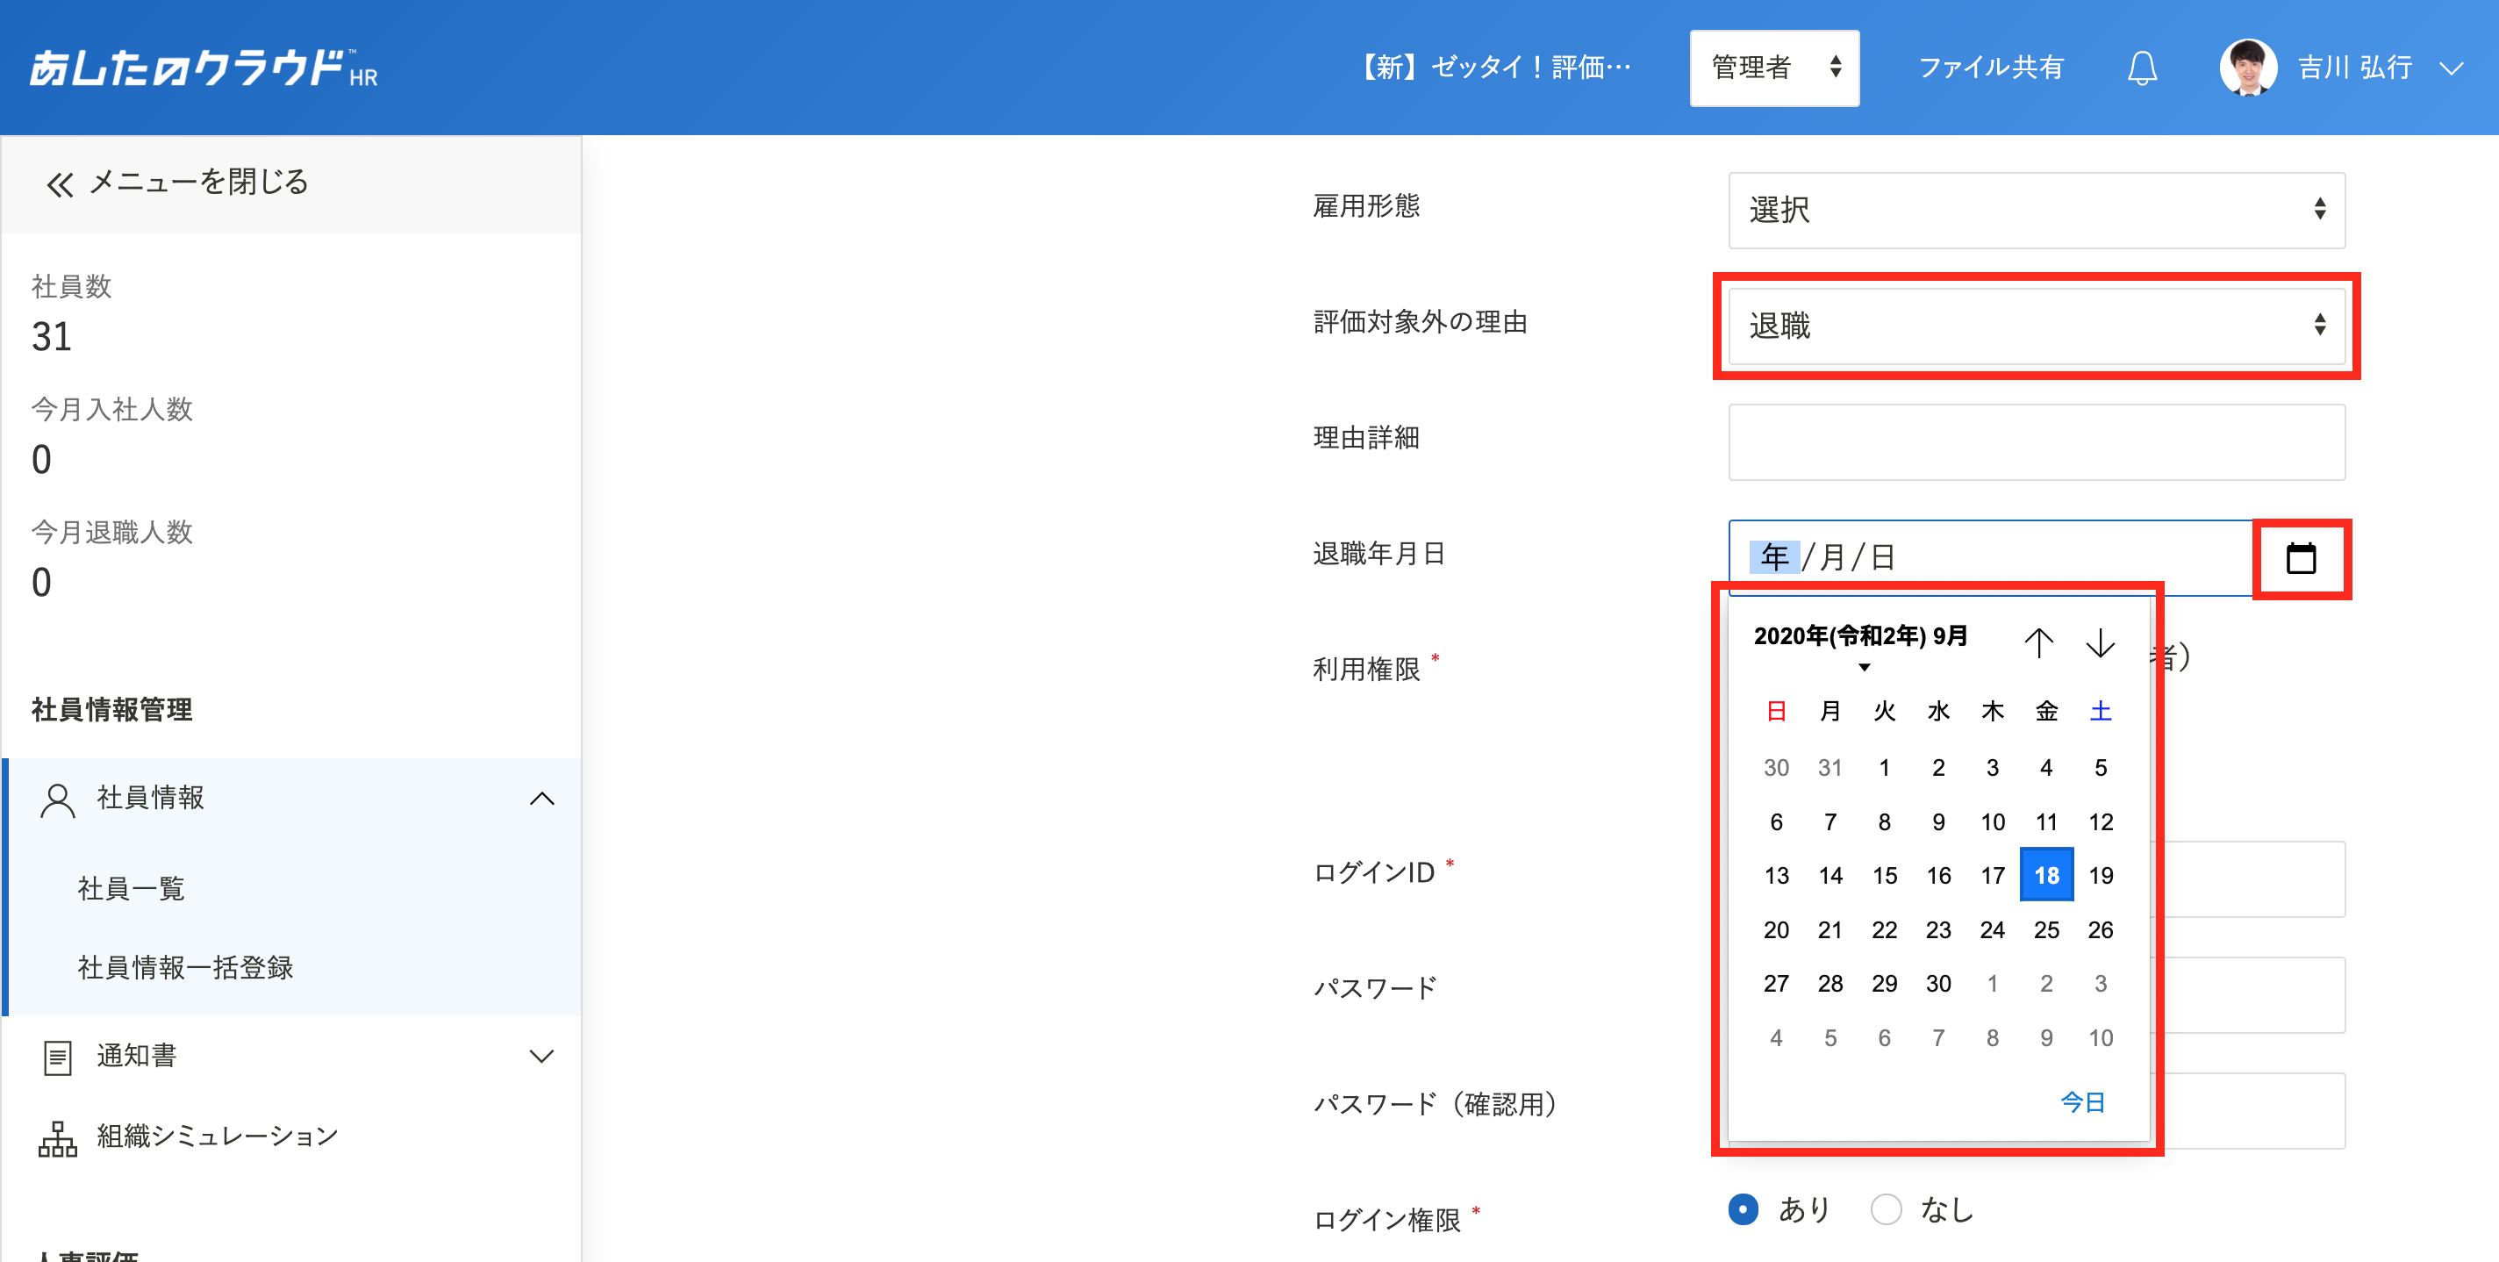This screenshot has width=2499, height=1262.
Task: Select the なし radio for ログイン権限
Action: [1885, 1208]
